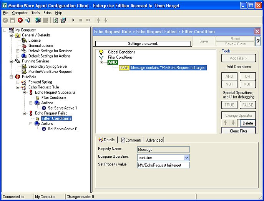Click the Clone Filter button
The width and height of the screenshot is (264, 201).
238,131
